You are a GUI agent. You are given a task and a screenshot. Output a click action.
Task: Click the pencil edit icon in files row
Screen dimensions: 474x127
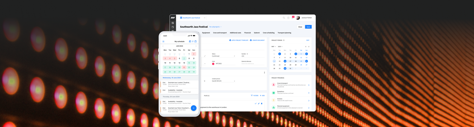click(258, 103)
